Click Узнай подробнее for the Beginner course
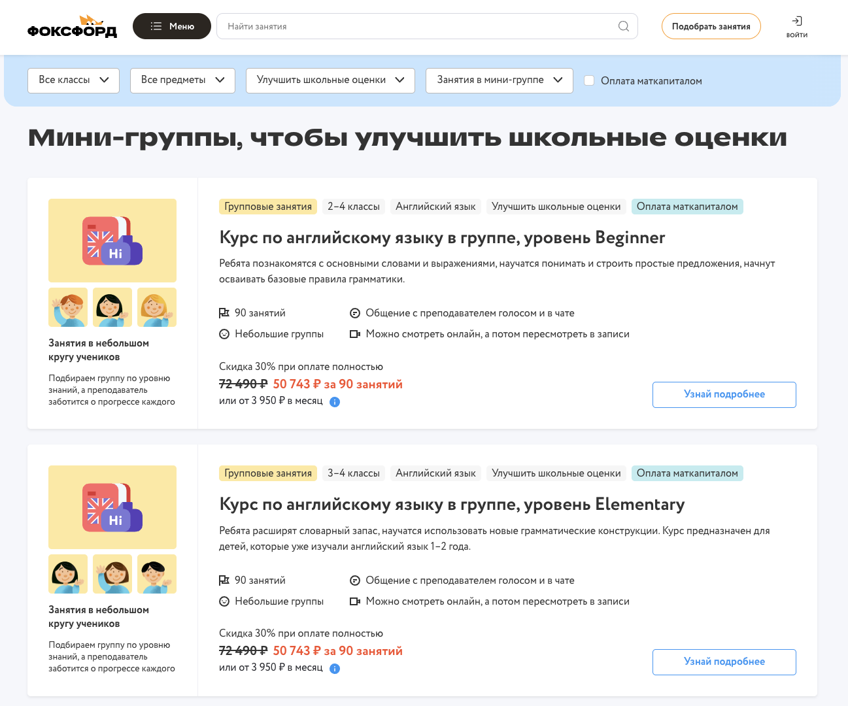 click(724, 394)
